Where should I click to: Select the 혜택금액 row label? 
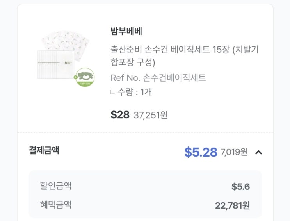[x=55, y=205]
